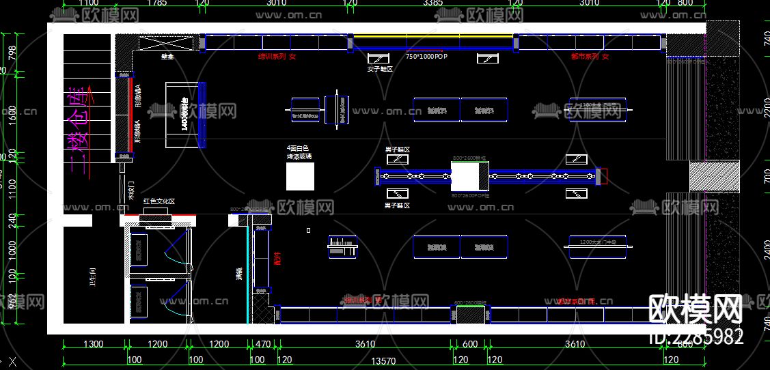Click the white square glass column block
The image size is (770, 370).
click(300, 176)
